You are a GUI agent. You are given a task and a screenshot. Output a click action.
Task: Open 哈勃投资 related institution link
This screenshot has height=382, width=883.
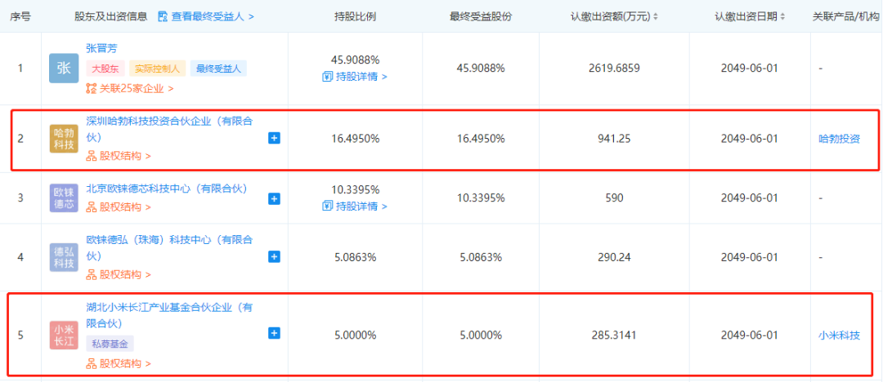coord(840,139)
